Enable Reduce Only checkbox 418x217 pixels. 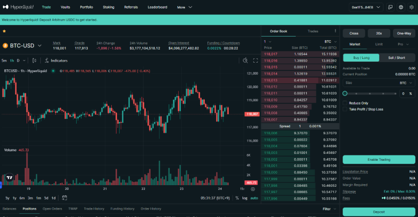(345, 103)
